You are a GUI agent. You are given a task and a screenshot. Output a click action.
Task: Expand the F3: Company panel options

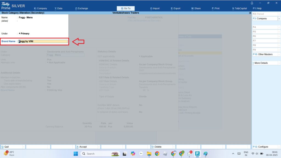coord(265,18)
